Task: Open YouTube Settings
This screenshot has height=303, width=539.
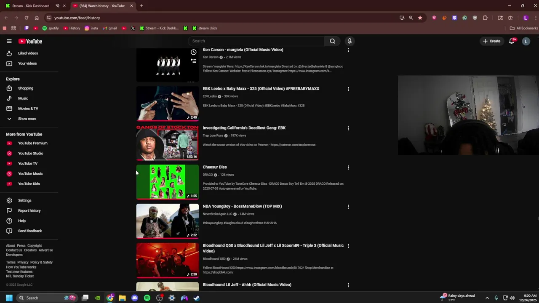Action: click(x=24, y=201)
